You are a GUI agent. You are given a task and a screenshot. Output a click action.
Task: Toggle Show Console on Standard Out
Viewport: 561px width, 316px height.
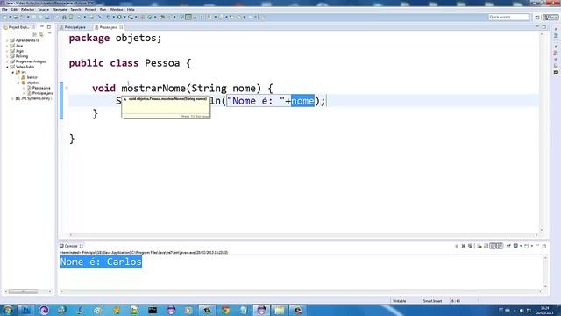494,246
